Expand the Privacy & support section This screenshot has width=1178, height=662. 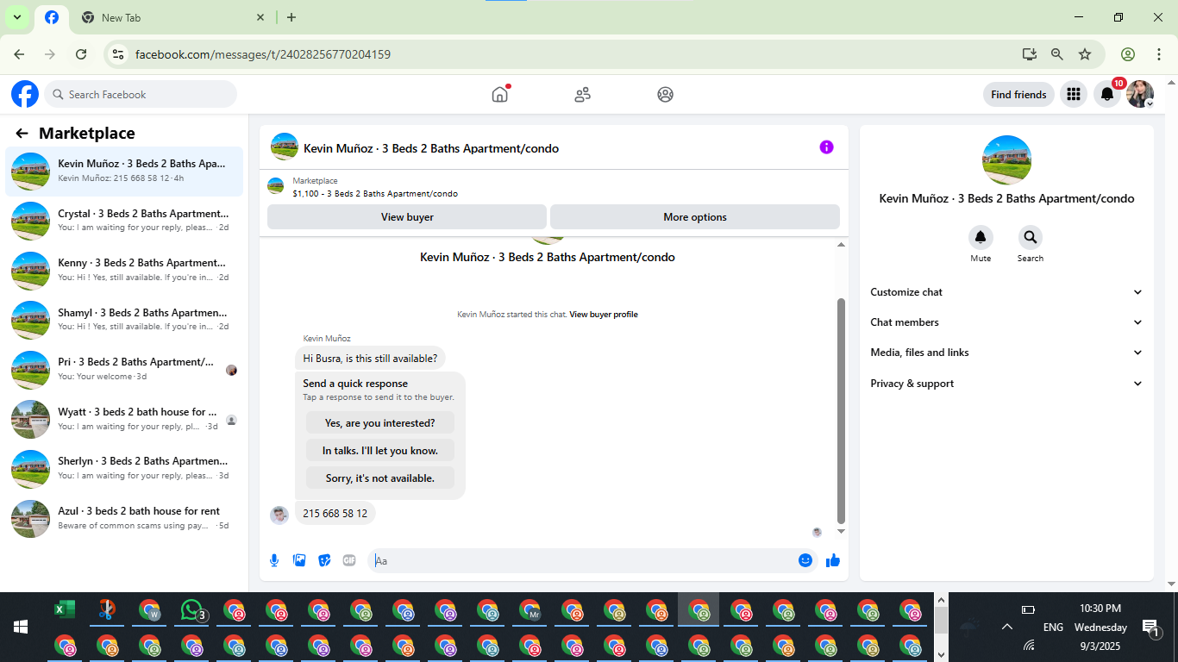tap(1006, 384)
